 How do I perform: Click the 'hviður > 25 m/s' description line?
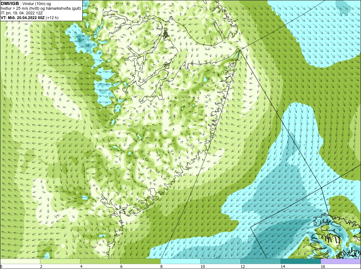pyautogui.click(x=41, y=8)
